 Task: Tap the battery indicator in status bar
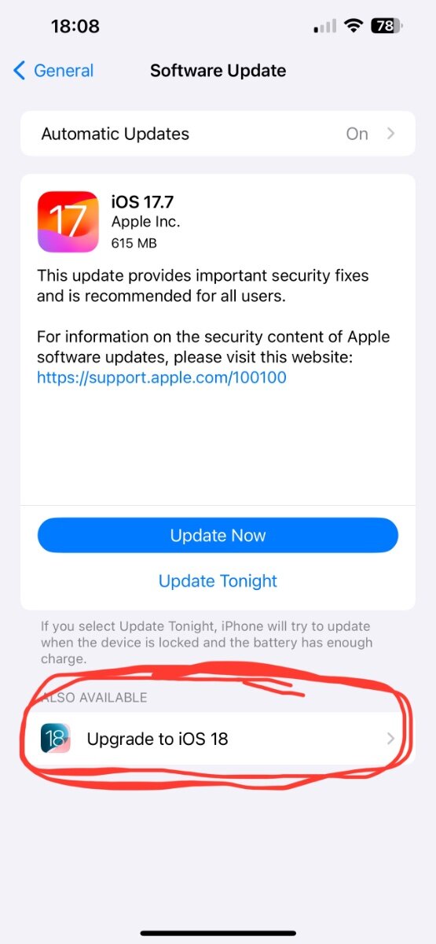point(387,26)
